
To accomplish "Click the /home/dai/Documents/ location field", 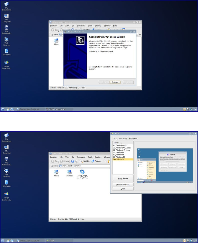I will tap(85, 166).
